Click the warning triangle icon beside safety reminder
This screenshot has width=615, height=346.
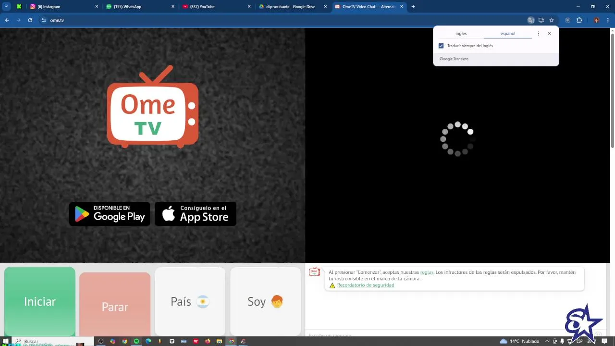tap(332, 285)
